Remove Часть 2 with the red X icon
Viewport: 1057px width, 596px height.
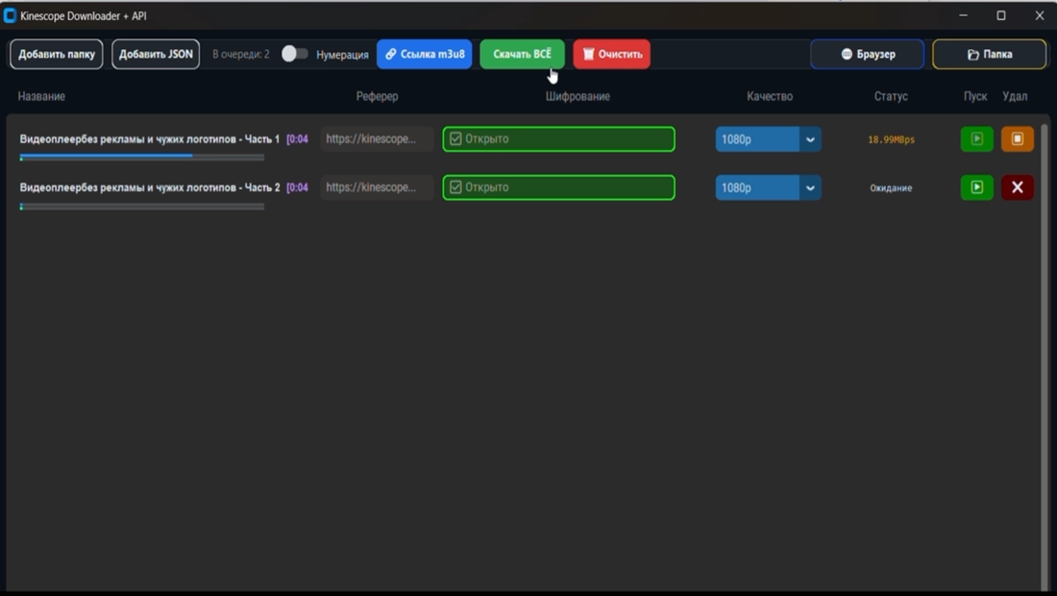(1018, 187)
